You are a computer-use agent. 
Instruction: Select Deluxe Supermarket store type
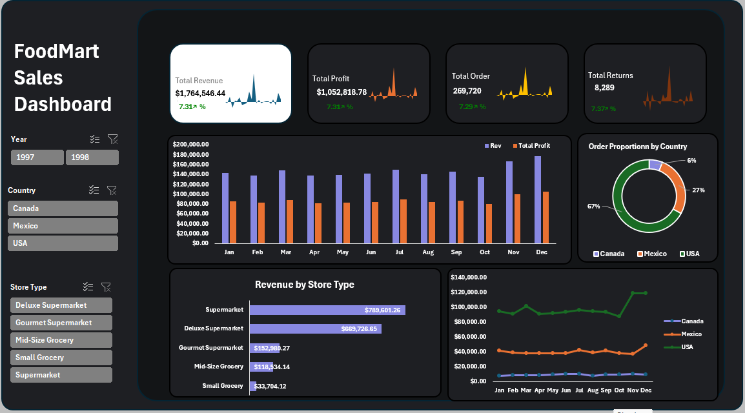point(61,305)
